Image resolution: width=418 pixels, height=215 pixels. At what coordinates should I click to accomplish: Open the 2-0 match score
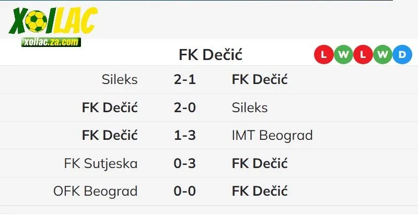(x=184, y=107)
